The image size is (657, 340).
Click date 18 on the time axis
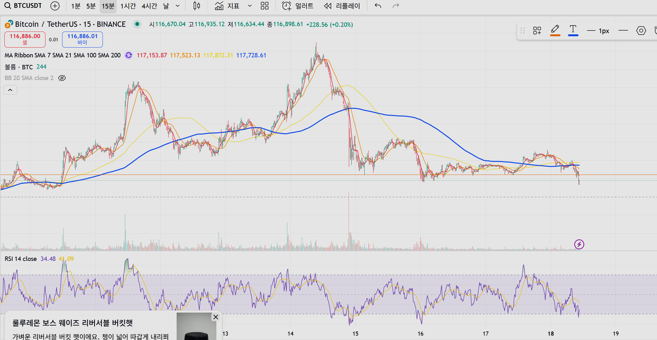(551, 334)
